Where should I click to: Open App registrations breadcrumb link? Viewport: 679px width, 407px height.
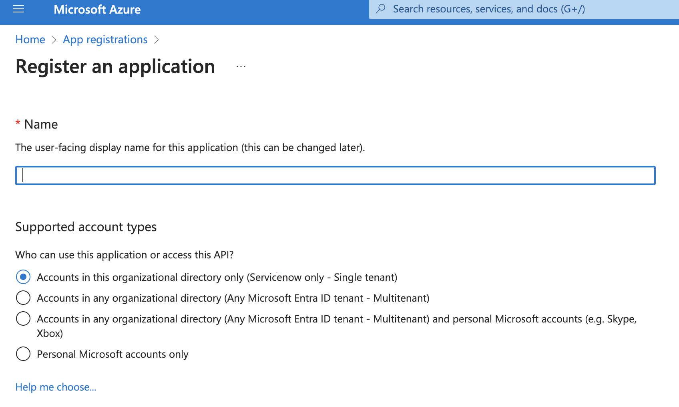(x=105, y=39)
